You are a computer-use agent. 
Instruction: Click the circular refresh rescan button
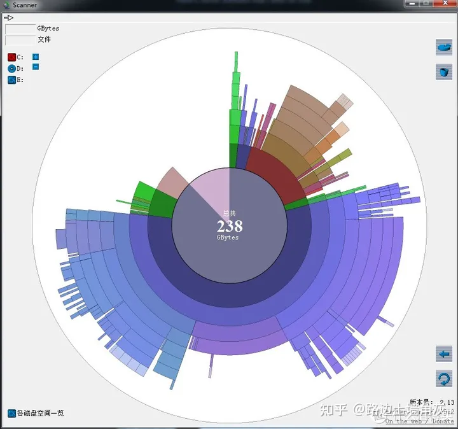click(x=444, y=379)
